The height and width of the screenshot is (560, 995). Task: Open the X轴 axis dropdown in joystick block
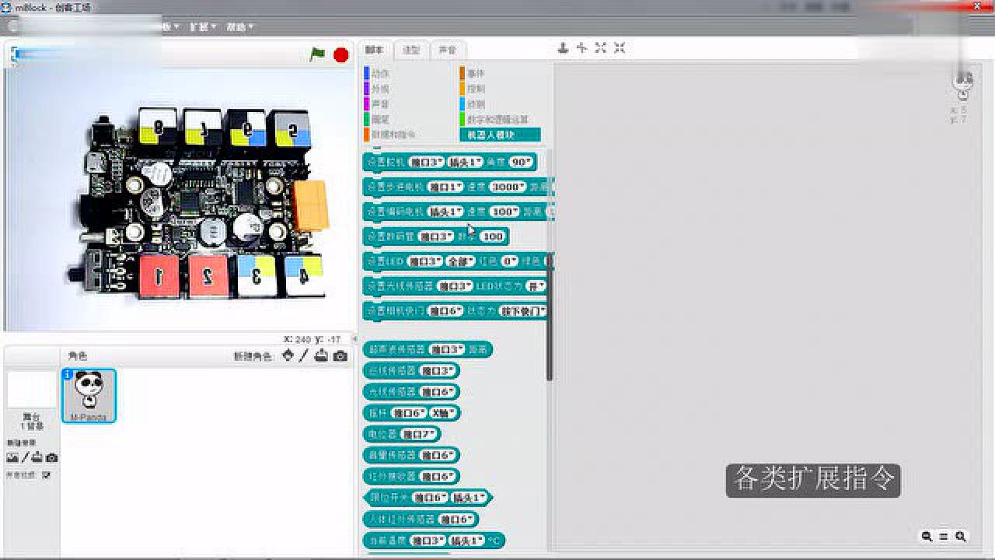[445, 413]
